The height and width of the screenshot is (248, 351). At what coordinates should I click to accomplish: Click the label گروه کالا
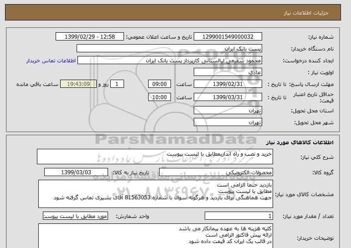pyautogui.click(x=323, y=172)
